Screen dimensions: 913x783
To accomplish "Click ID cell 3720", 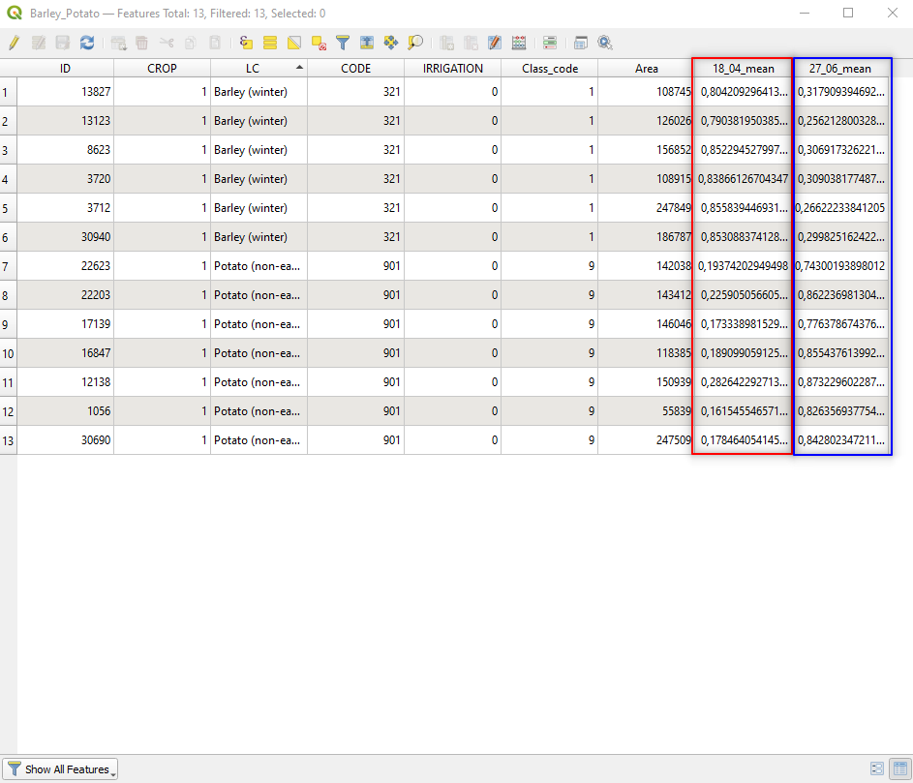I will pos(65,179).
